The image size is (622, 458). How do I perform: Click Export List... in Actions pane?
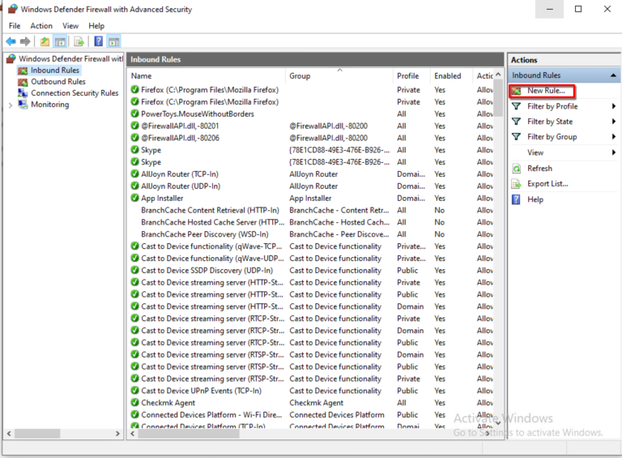(x=547, y=184)
